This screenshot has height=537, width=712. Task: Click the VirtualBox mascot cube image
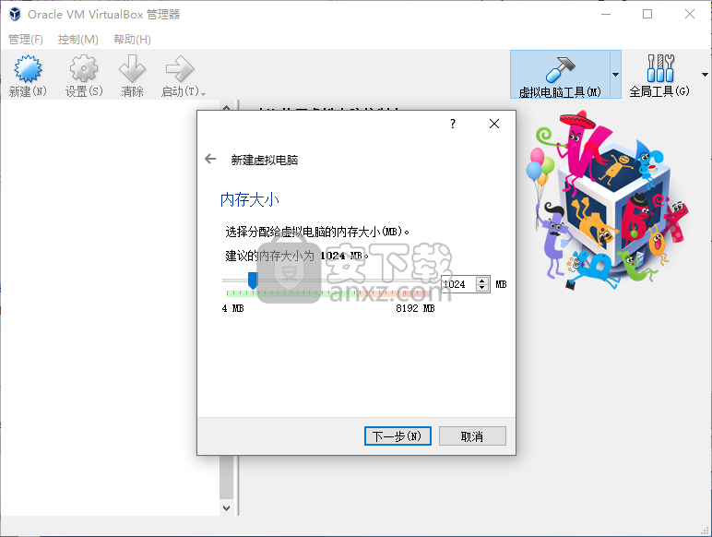(609, 200)
